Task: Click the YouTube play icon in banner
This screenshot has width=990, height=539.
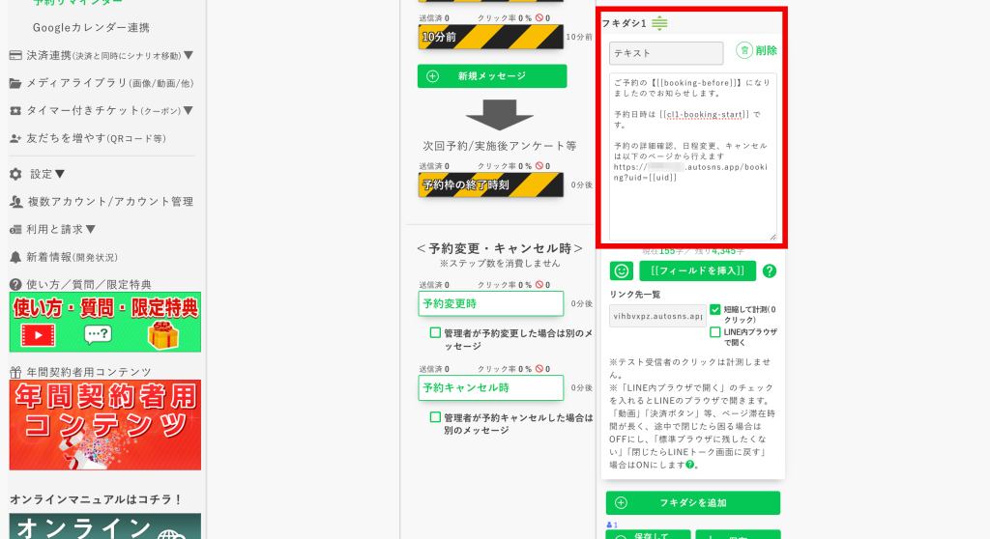Action: [x=38, y=335]
